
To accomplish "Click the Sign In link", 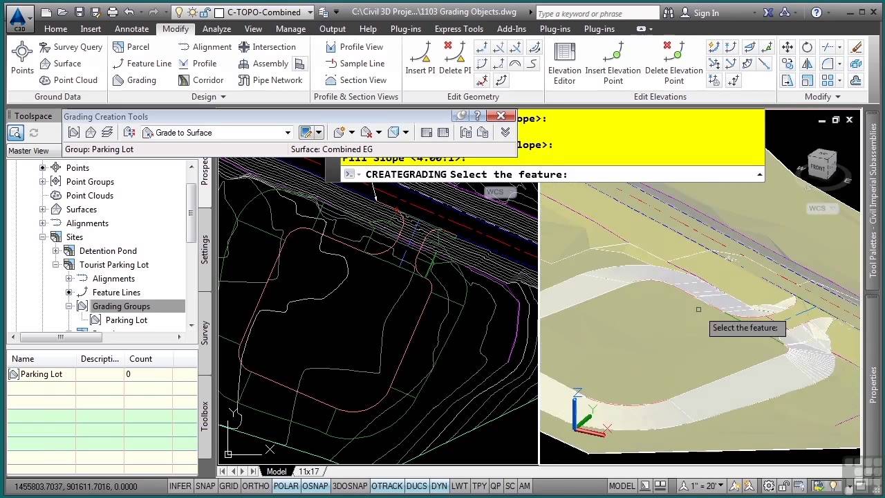I will (x=706, y=12).
